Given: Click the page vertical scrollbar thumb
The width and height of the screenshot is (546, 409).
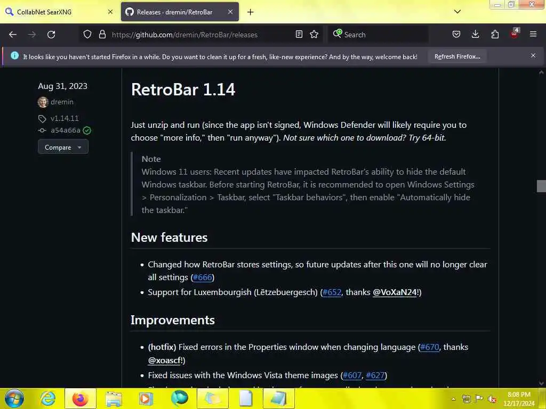Looking at the screenshot, I should [541, 186].
